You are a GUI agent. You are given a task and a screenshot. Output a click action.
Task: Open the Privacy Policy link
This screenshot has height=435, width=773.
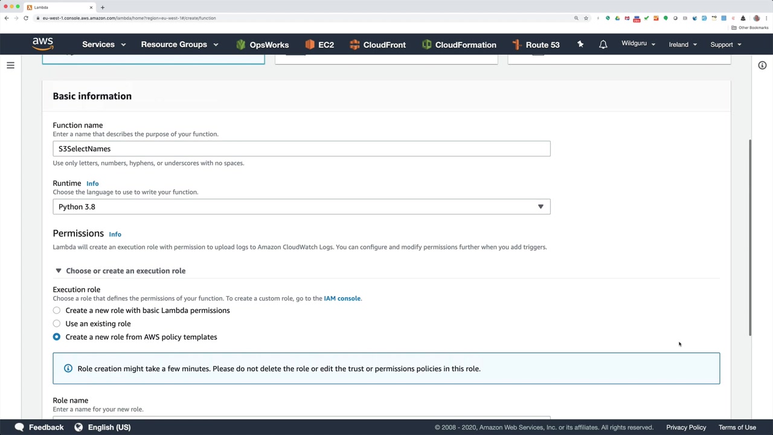(x=686, y=427)
